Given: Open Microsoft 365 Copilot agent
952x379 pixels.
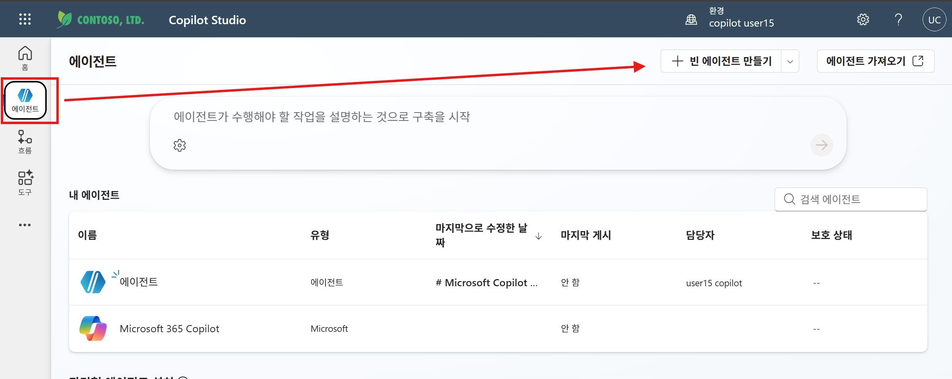Looking at the screenshot, I should click(169, 329).
